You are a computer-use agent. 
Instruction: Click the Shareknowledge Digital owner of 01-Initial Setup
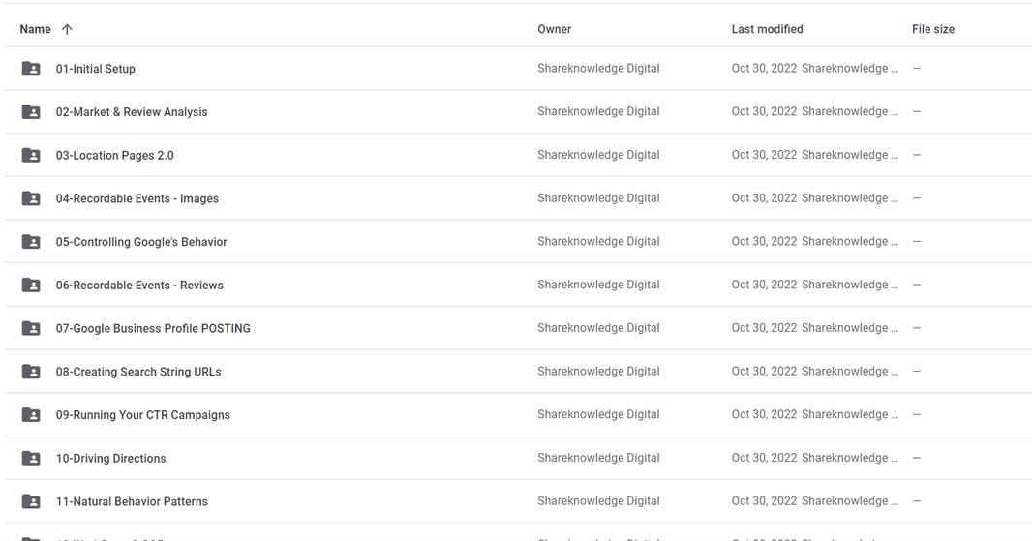598,69
